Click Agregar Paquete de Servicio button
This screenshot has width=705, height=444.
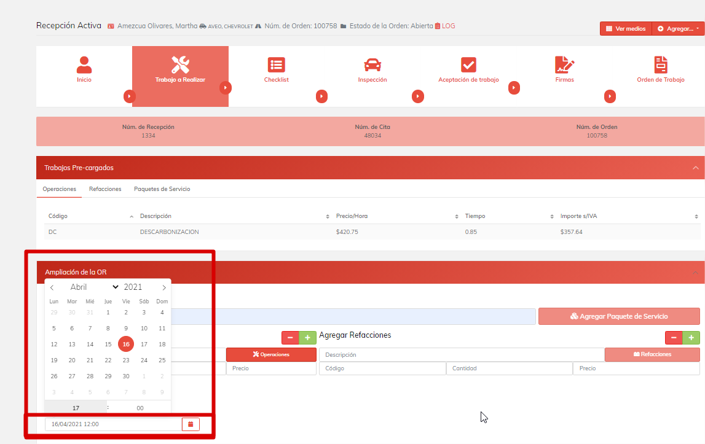[618, 316]
